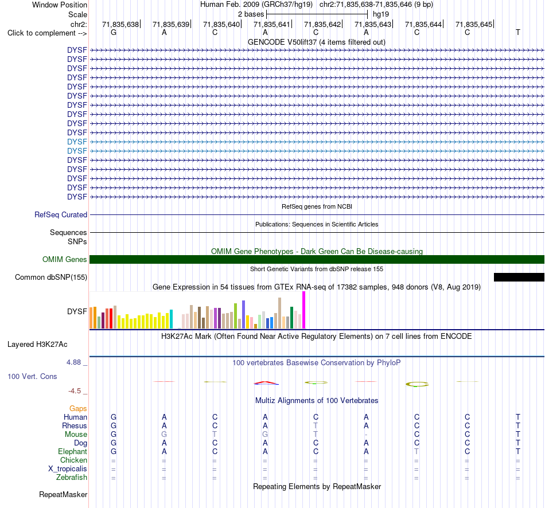
Task: Click the 'Chicken' alignment row label
Action: [73, 460]
